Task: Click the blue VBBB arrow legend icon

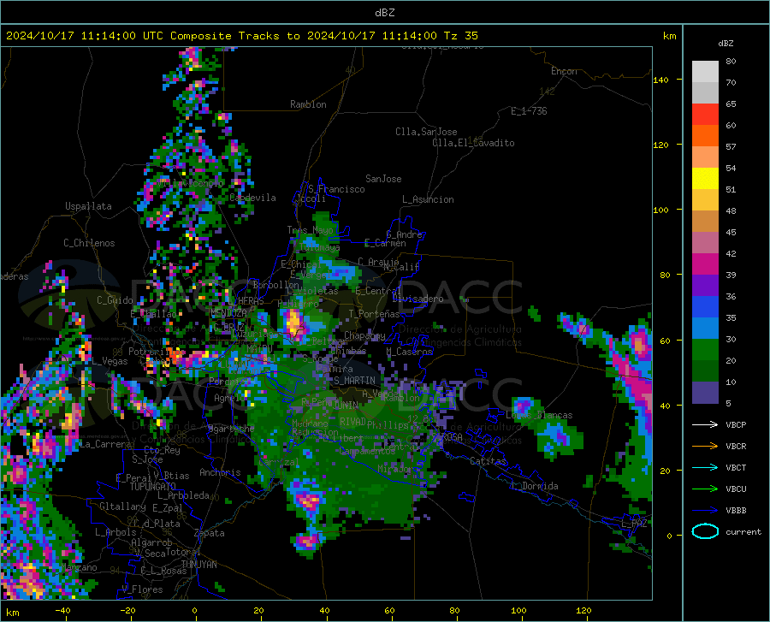Action: [705, 511]
